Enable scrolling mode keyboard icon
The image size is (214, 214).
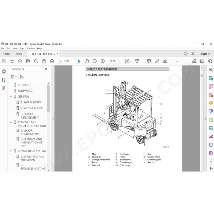click(x=137, y=61)
